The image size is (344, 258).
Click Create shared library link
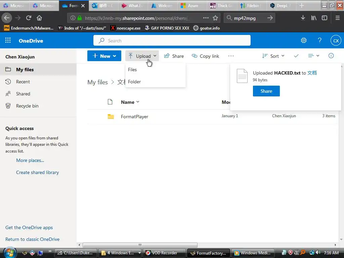tap(37, 172)
